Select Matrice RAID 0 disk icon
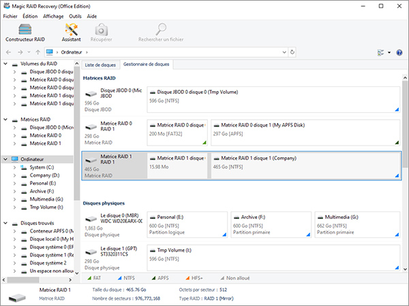Viewport: 409px width, 306px height. click(91, 126)
